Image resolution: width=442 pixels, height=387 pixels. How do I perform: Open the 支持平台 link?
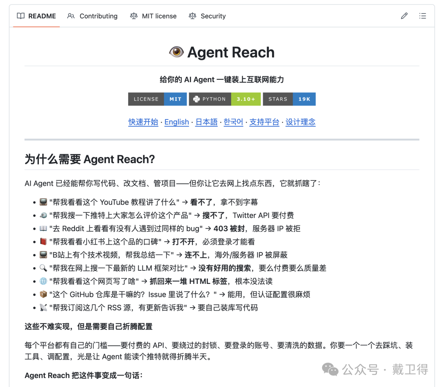tap(264, 122)
